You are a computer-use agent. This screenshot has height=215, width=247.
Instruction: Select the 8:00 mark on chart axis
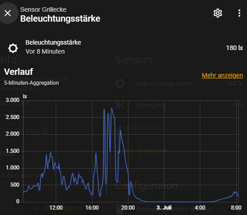(x=236, y=208)
